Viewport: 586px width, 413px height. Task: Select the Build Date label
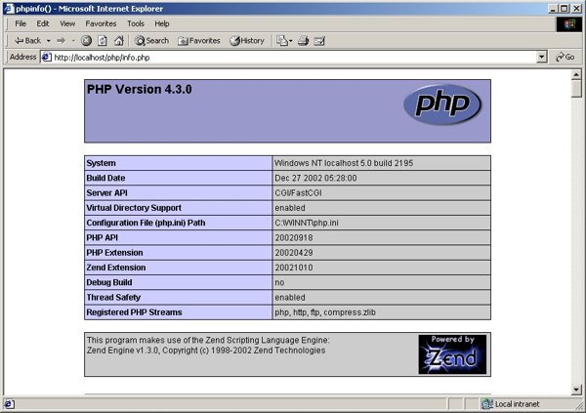tap(105, 178)
